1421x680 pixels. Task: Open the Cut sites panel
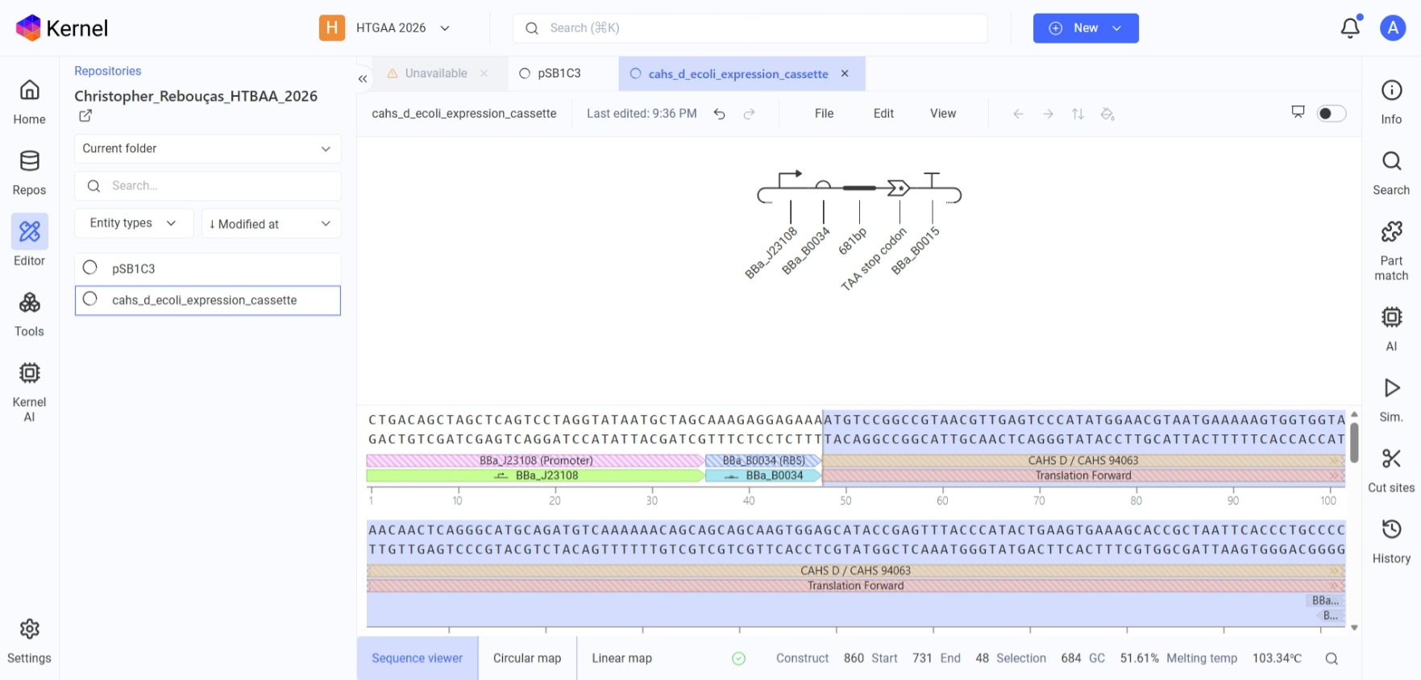pyautogui.click(x=1391, y=471)
